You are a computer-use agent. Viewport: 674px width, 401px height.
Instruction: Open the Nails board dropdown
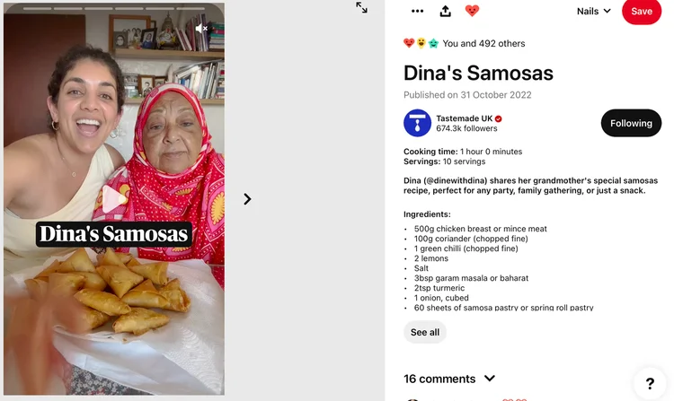pyautogui.click(x=594, y=11)
